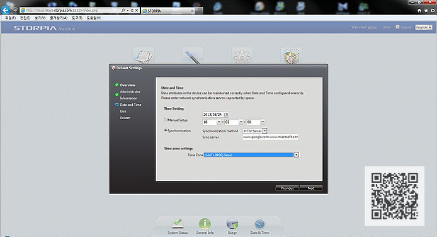Open the address bar search magnifier
The height and width of the screenshot is (237, 437).
pos(123,10)
